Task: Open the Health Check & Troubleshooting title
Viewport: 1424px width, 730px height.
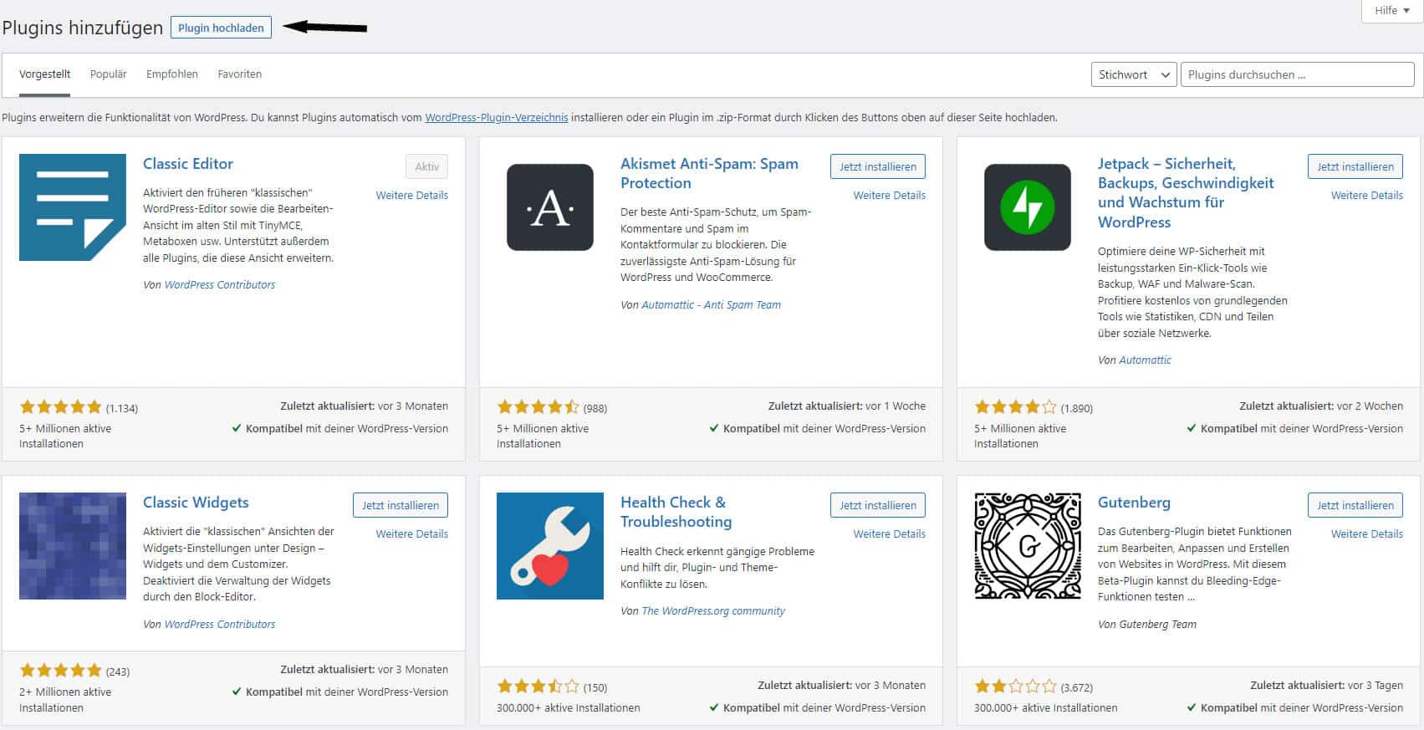Action: (x=676, y=512)
